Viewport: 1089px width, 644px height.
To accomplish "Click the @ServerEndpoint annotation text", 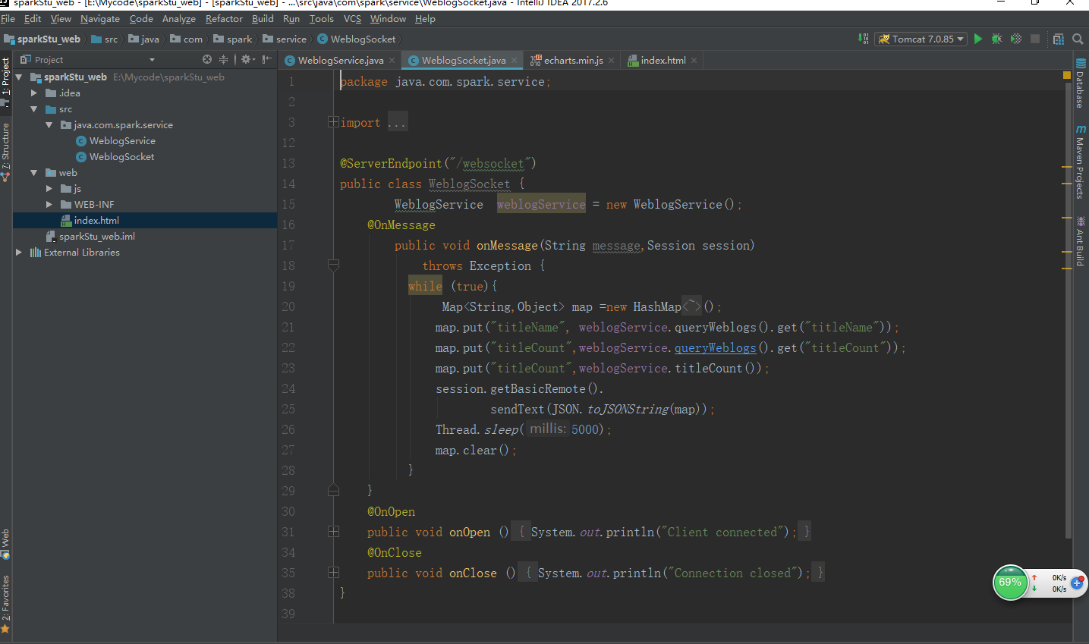I will pyautogui.click(x=391, y=163).
